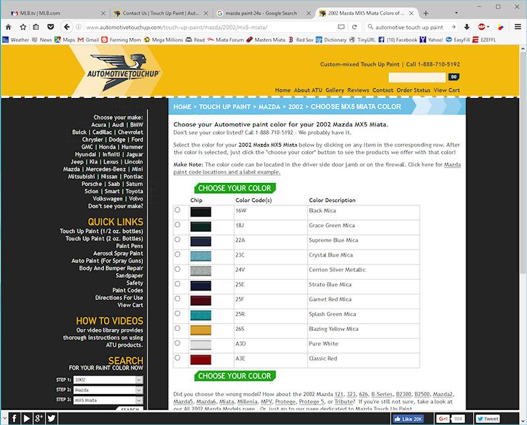
Task: Open the Paint Pens quick link
Action: (129, 246)
